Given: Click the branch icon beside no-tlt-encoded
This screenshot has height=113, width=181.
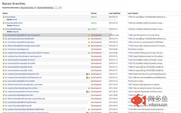Looking at the screenshot, I should tap(4, 81).
